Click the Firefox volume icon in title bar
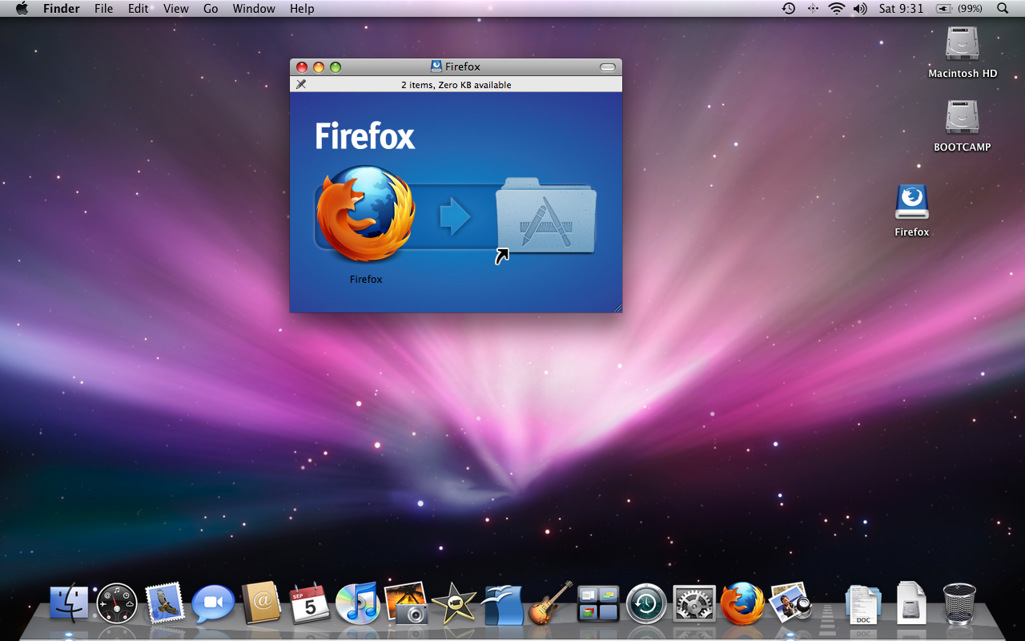 click(436, 67)
